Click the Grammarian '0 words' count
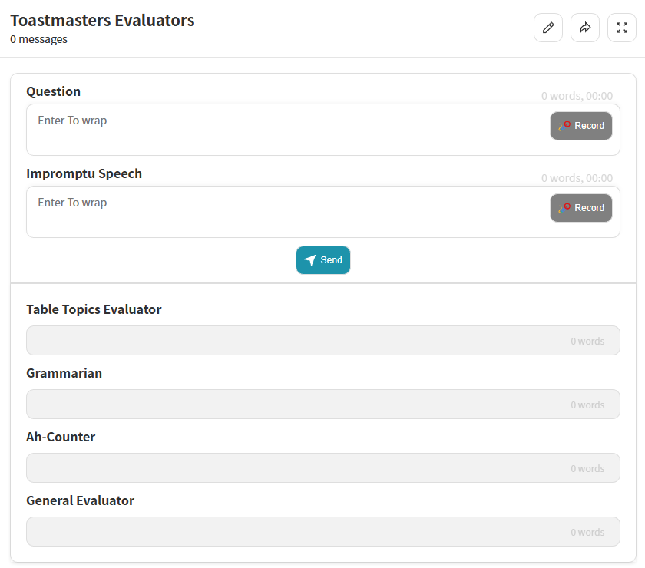The height and width of the screenshot is (568, 645). pos(587,405)
